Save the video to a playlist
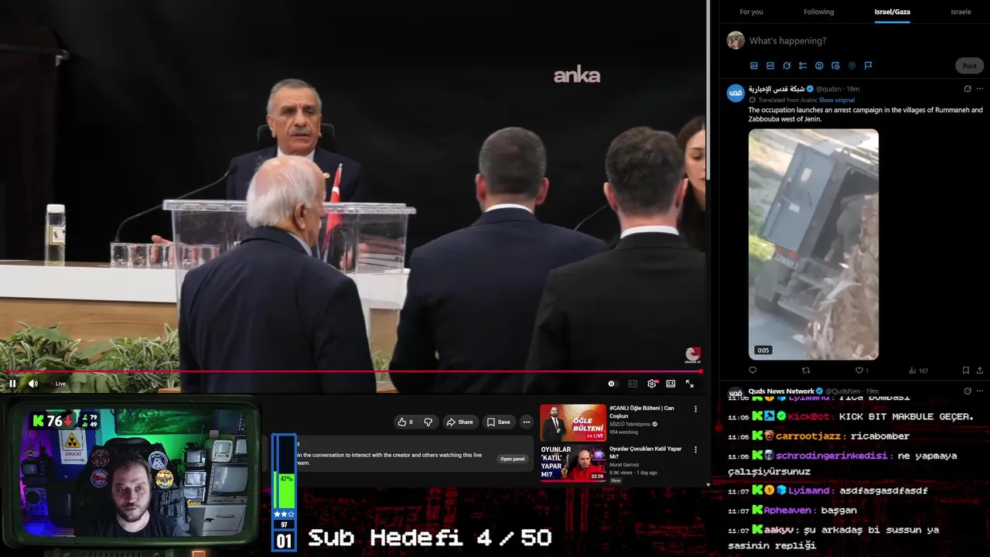 click(x=499, y=422)
